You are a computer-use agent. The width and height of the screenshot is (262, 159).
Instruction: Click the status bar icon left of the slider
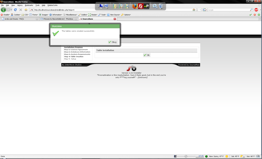coord(175,156)
